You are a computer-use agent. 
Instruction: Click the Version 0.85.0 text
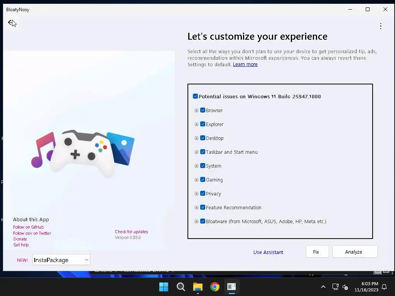click(128, 237)
